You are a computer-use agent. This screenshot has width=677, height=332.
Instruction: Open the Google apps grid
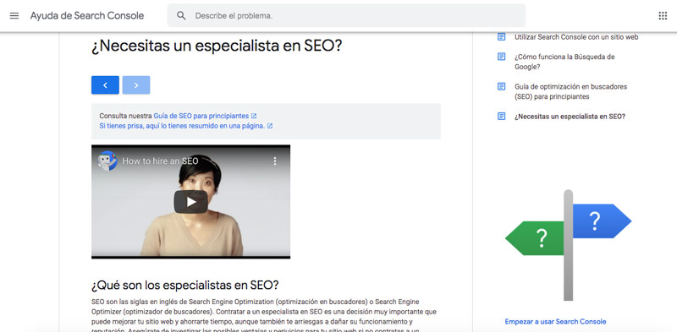pyautogui.click(x=663, y=16)
